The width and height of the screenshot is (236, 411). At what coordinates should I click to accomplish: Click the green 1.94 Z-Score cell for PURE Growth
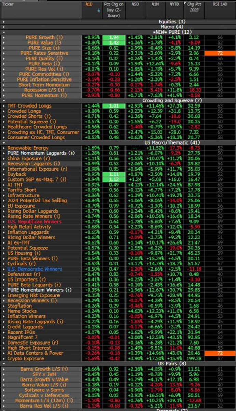tap(114, 37)
